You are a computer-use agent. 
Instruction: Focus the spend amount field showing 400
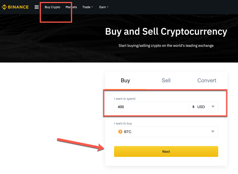click(151, 107)
